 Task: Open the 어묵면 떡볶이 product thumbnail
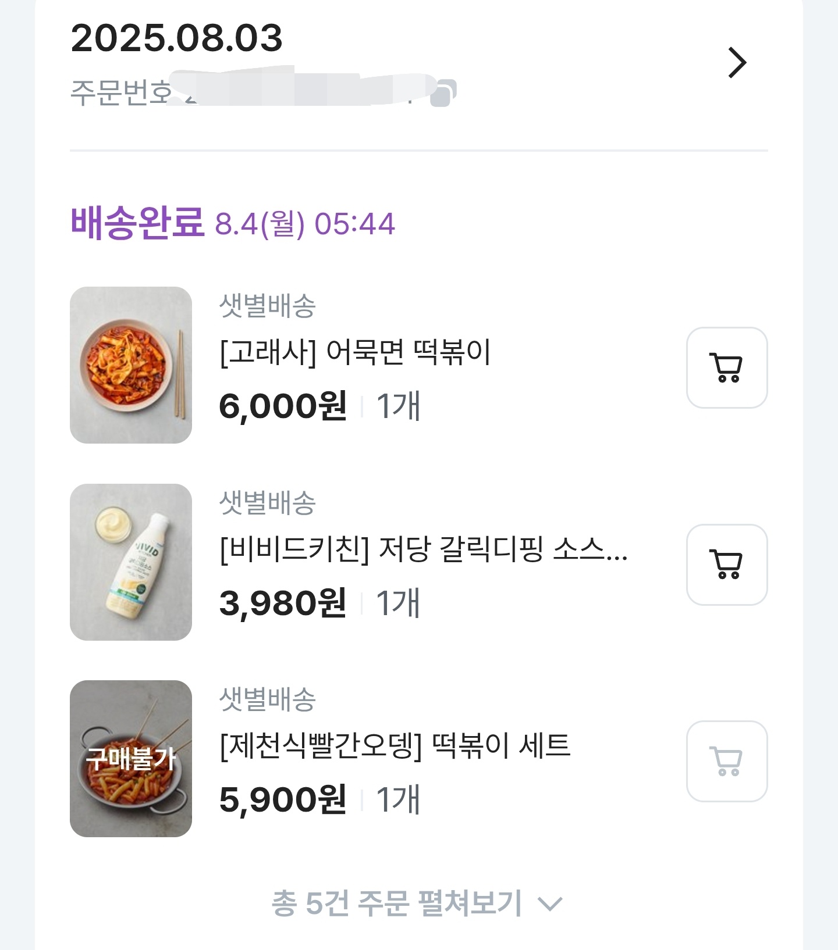131,365
